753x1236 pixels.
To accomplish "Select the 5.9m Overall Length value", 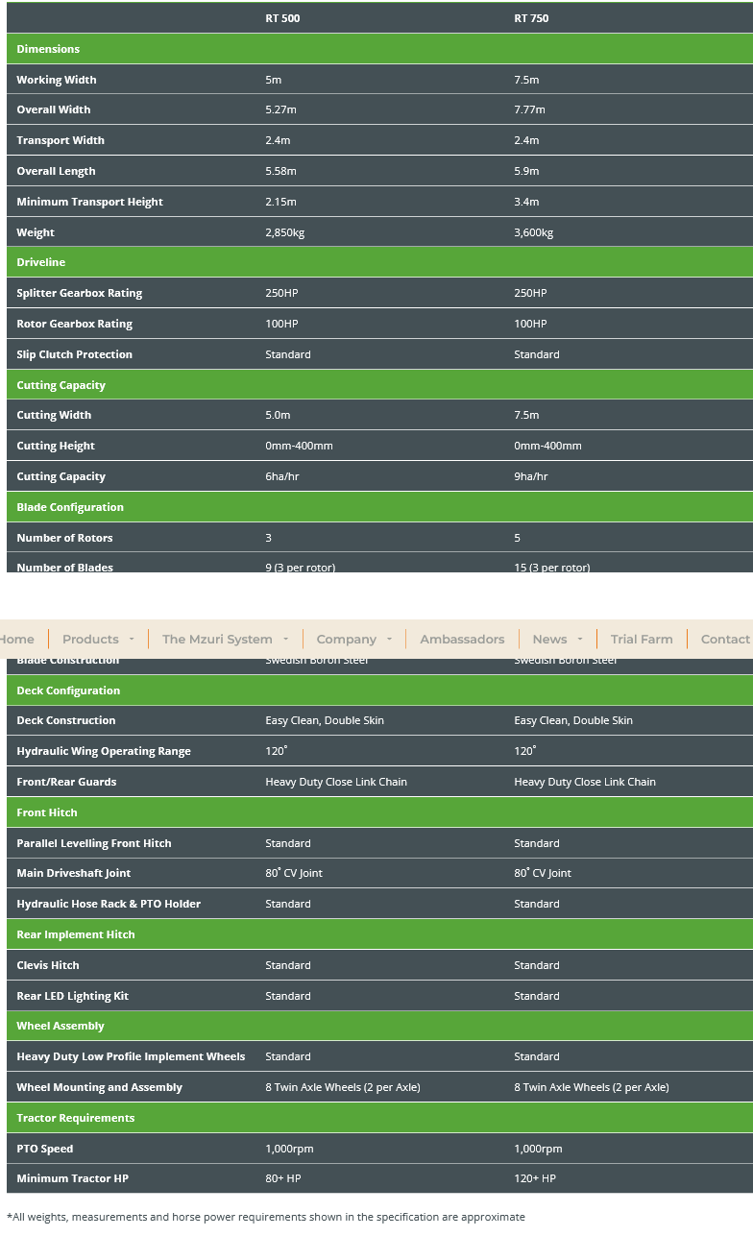I will pyautogui.click(x=526, y=171).
